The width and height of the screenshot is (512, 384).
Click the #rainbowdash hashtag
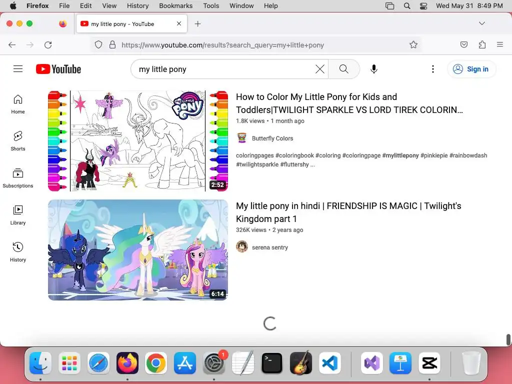(468, 155)
